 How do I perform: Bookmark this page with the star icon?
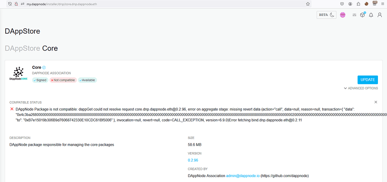point(308,4)
